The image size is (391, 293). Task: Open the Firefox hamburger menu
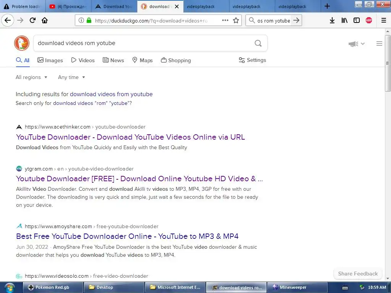coord(384,21)
